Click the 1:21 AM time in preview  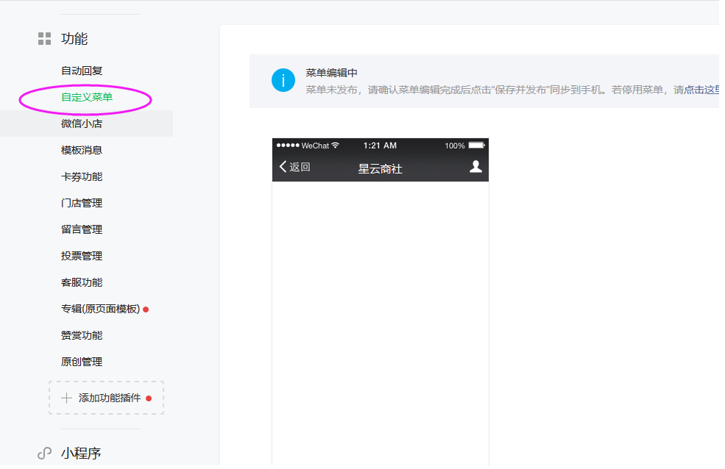pyautogui.click(x=380, y=146)
